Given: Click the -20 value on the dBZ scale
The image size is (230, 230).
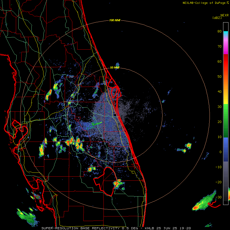Looking at the screenshot, I should pyautogui.click(x=218, y=182).
